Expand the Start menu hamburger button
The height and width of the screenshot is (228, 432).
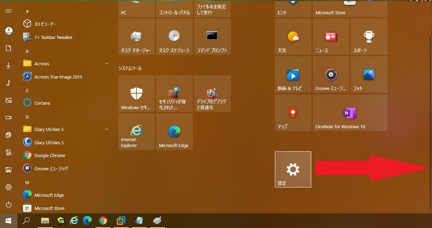point(9,11)
